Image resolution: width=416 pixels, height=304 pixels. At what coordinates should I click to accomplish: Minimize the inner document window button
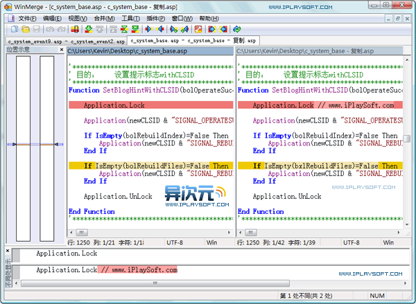click(x=388, y=19)
